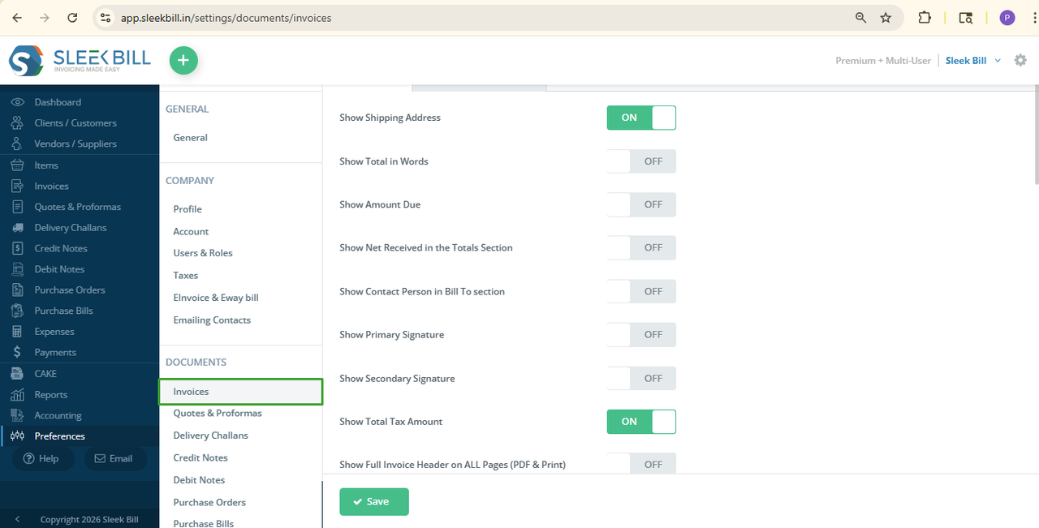Turn off Show Shipping Address toggle

[641, 118]
